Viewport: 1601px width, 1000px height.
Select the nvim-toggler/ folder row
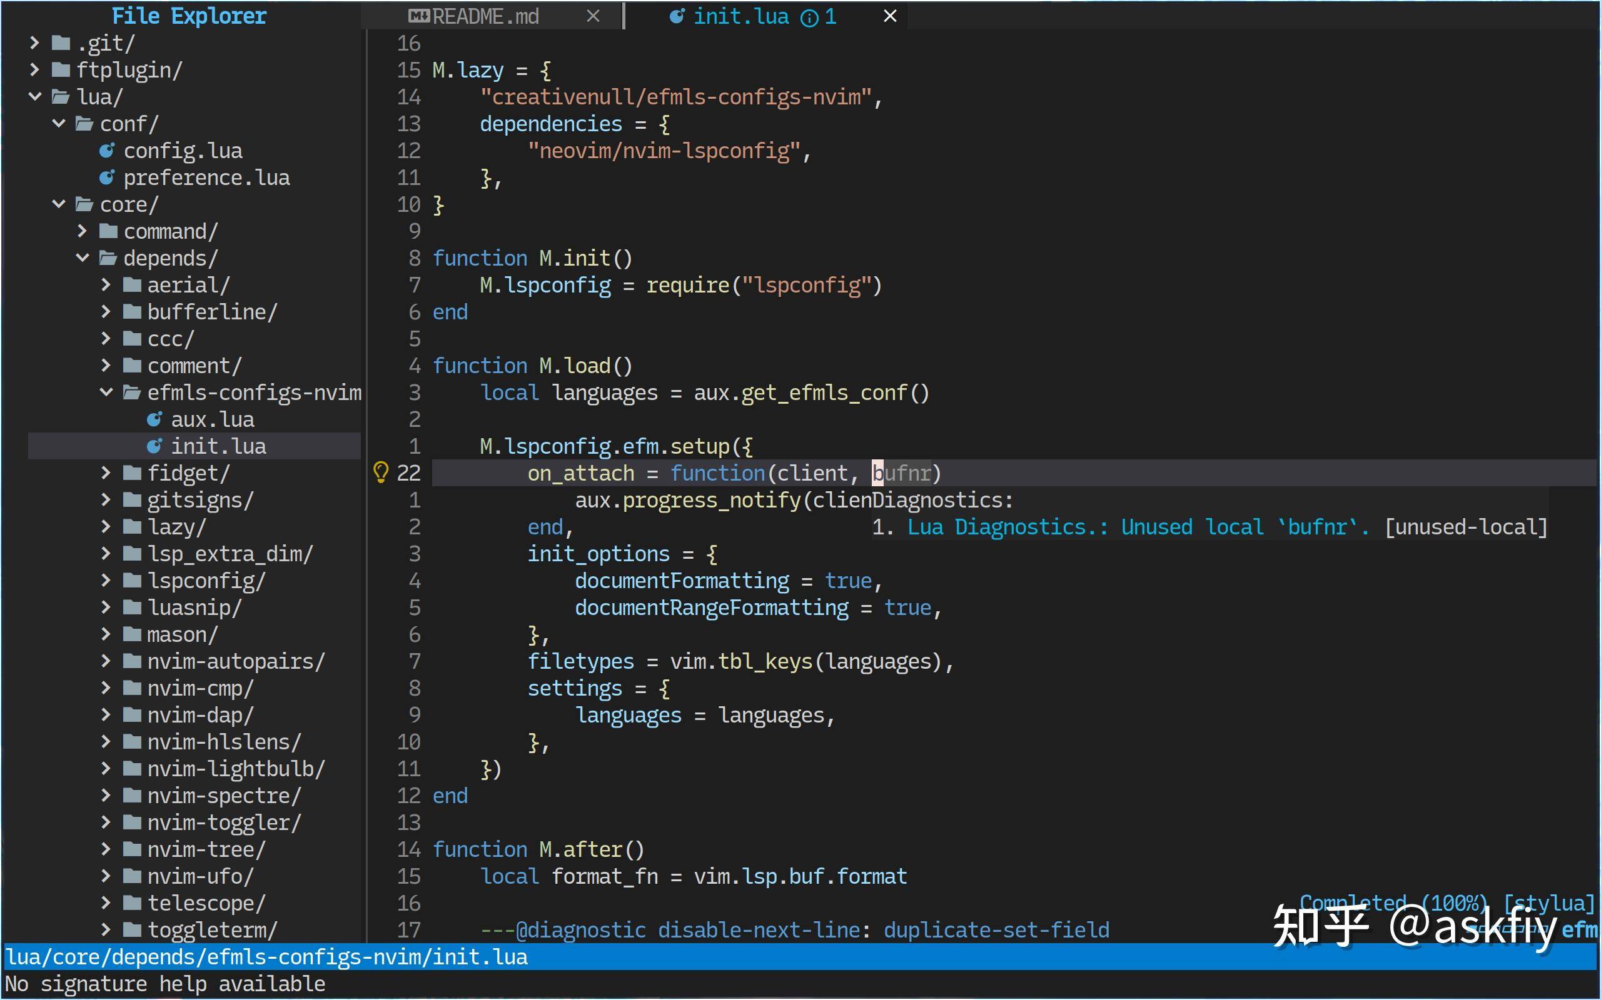pos(194,822)
